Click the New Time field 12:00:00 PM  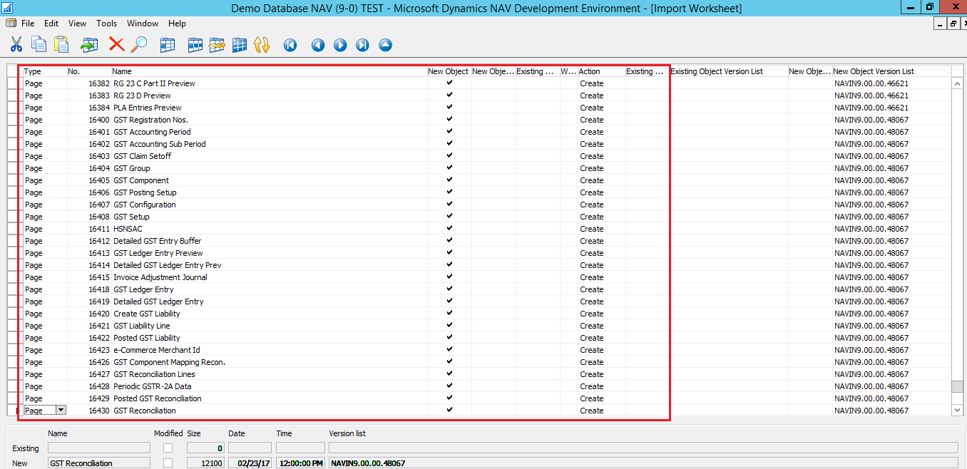[x=300, y=463]
